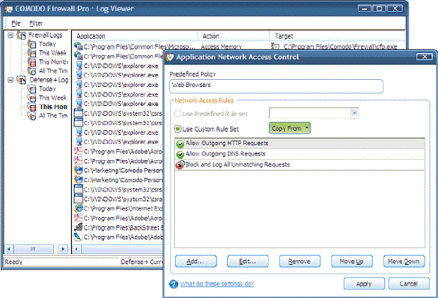Click the Comodo shield icon in Log Viewer title
Screen dimensions: 438x298
click(9, 9)
